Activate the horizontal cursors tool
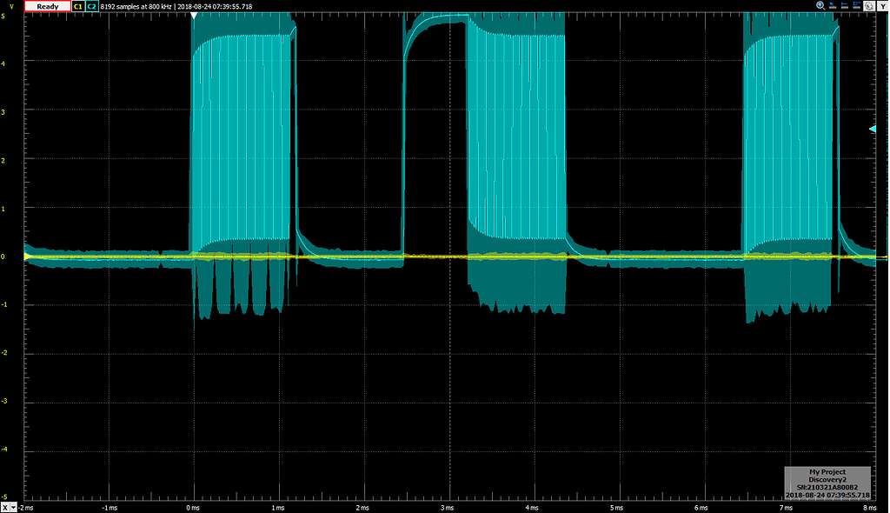The height and width of the screenshot is (513, 890). (x=844, y=5)
